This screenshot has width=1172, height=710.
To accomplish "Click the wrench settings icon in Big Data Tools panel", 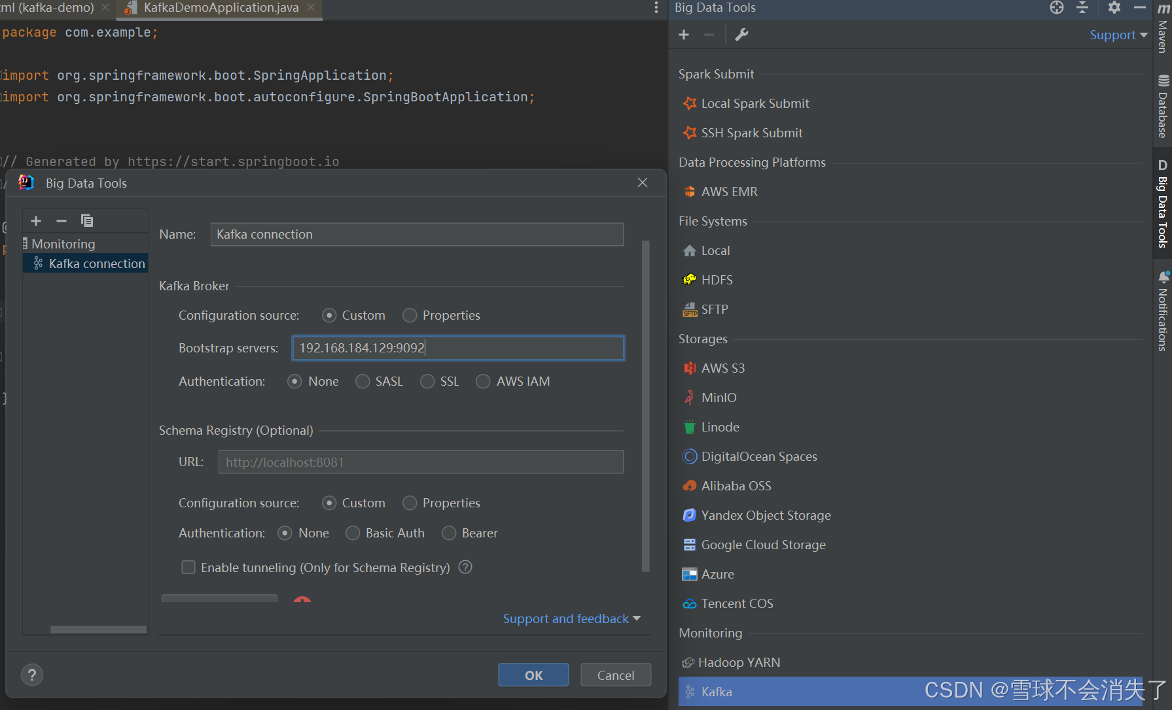I will [741, 35].
